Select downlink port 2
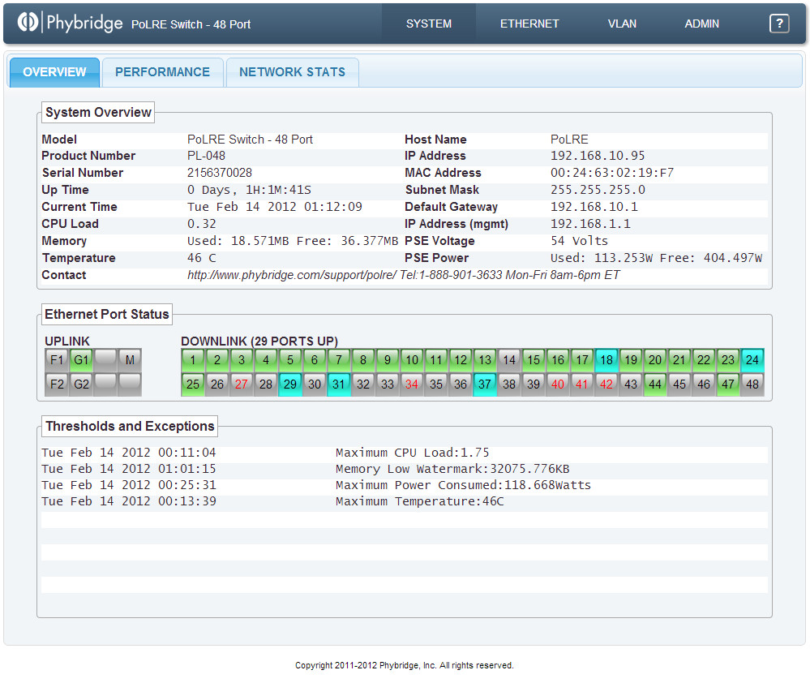 point(217,360)
